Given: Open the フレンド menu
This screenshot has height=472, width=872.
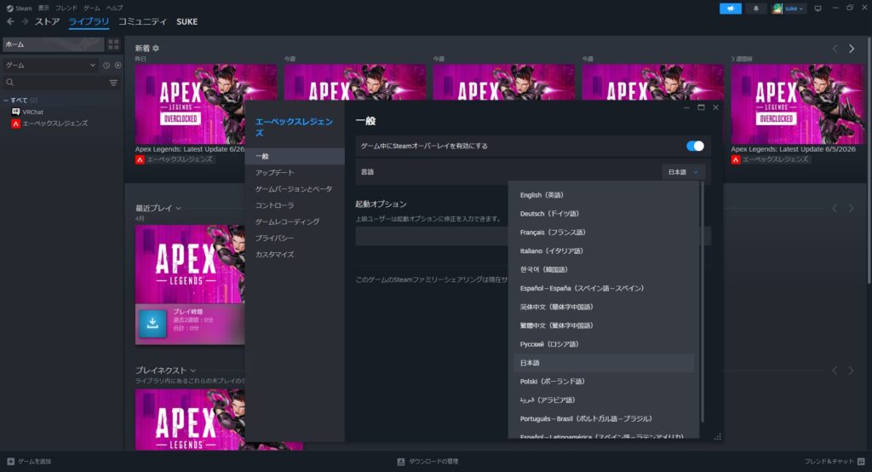Looking at the screenshot, I should [66, 9].
